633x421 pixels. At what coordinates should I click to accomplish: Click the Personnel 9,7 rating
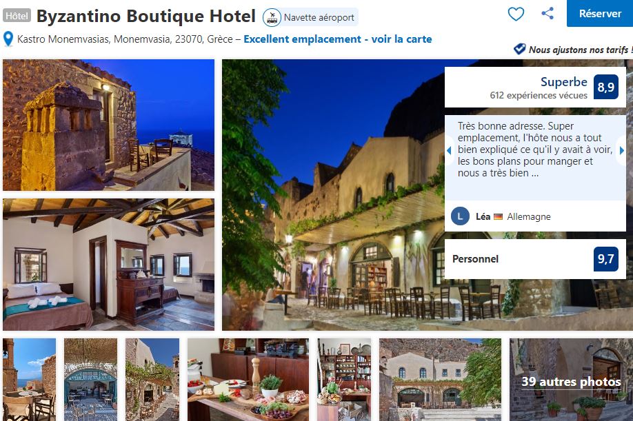coord(535,259)
